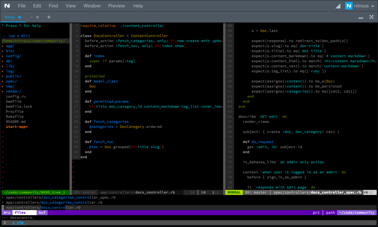The image size is (378, 227).
Task: Open Gemfile.lock from the file tree
Action: tap(19, 106)
